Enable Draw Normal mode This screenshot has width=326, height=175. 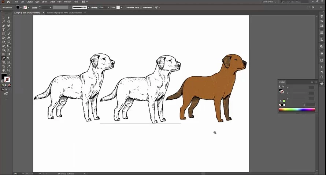(x=3, y=90)
